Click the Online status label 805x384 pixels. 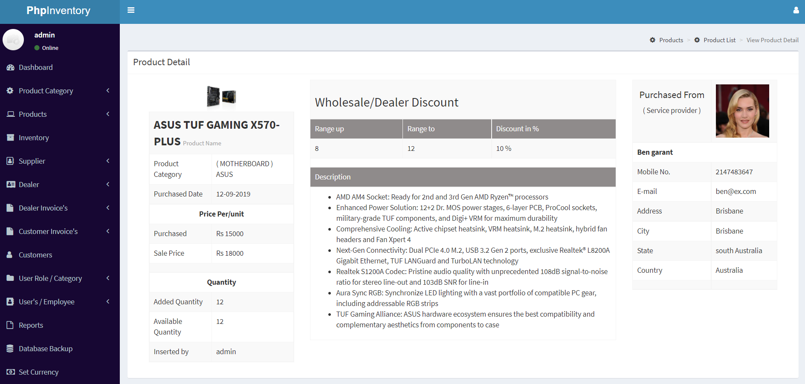tap(50, 48)
